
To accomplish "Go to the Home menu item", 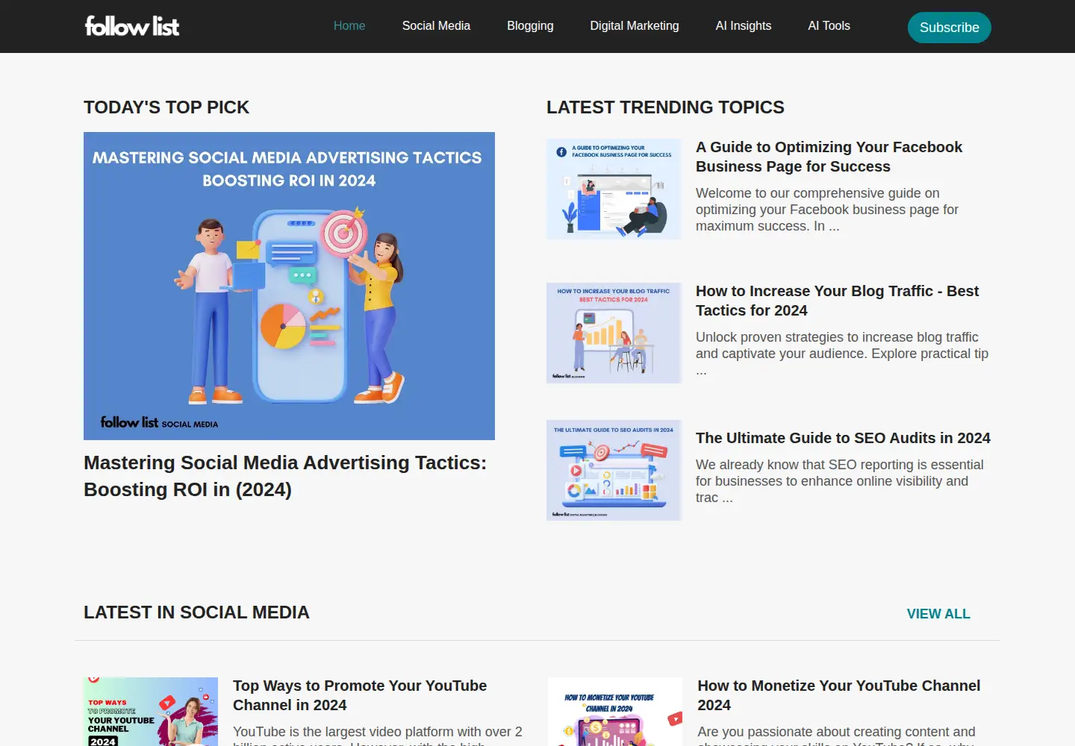I will [349, 25].
